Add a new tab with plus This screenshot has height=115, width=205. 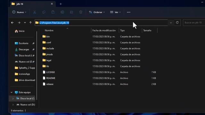(x=61, y=4)
